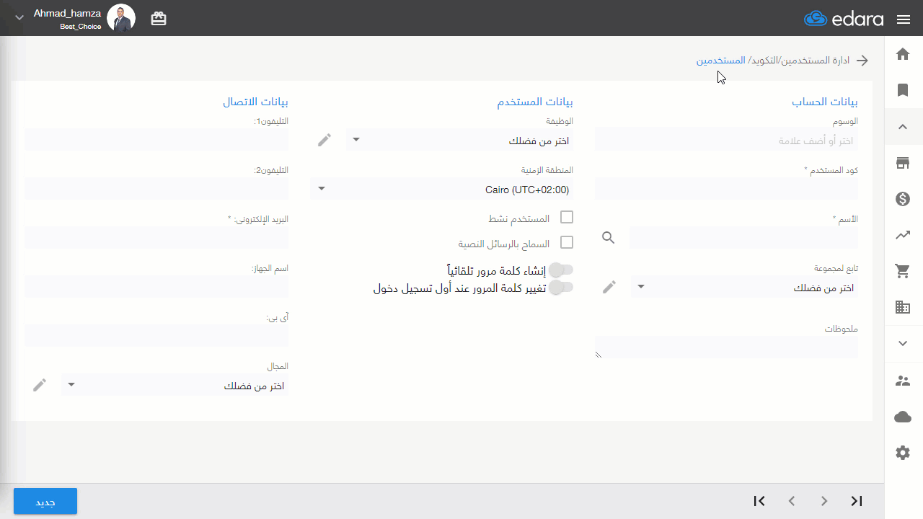Go to Home via sidebar house icon
This screenshot has width=923, height=519.
(903, 54)
